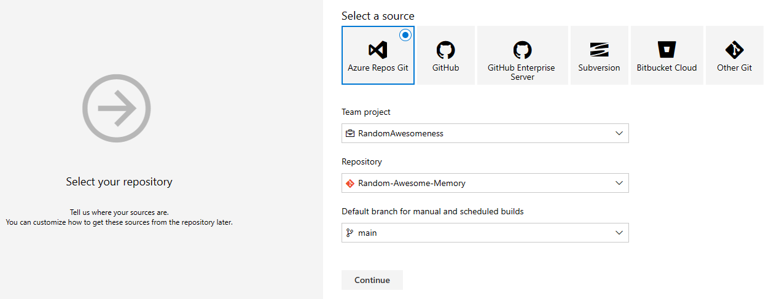
Task: Select the Subversion source tile
Action: coord(599,55)
